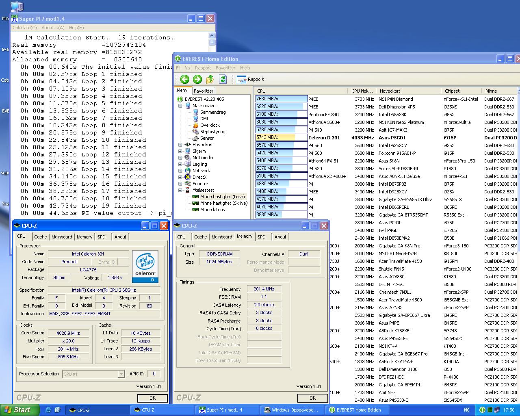Click the DRAM Frequency 201.4 MHz field
The height and width of the screenshot is (416, 520).
pyautogui.click(x=264, y=289)
